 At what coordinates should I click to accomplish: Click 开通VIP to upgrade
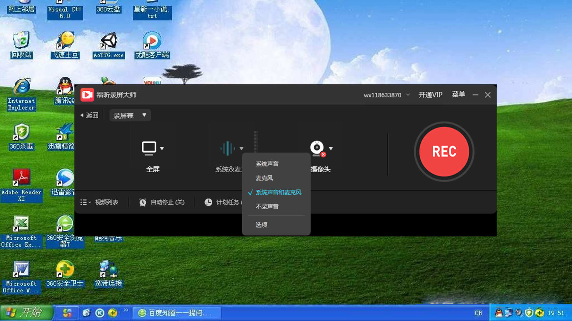coord(430,95)
